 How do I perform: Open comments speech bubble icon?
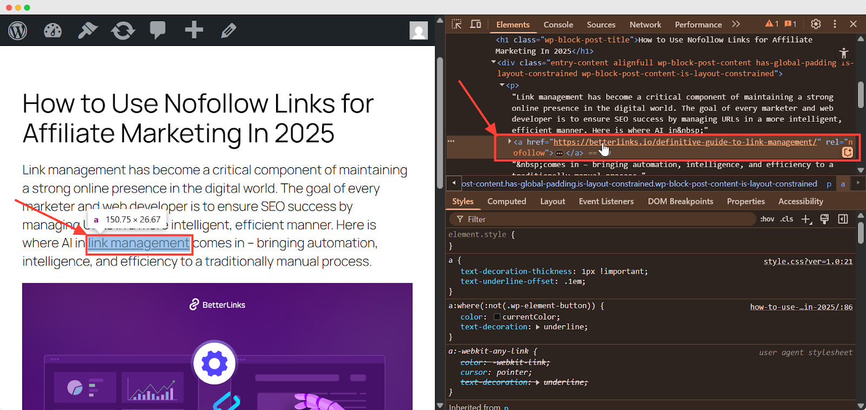pos(158,30)
